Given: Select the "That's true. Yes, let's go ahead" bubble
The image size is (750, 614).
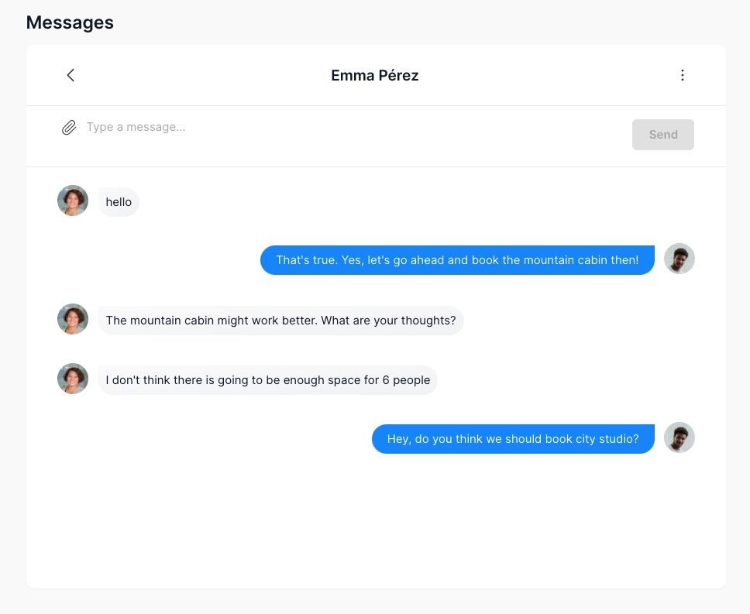Looking at the screenshot, I should 457,260.
